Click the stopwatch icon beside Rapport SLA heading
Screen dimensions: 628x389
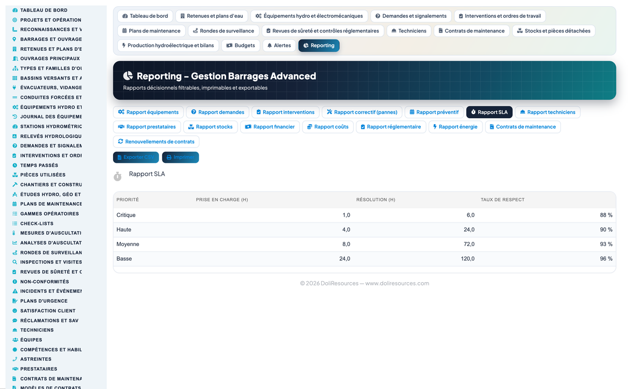coord(118,176)
